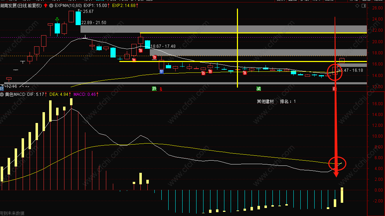Click the red up-arrow next to 湖南发展 title
Screen dimensions: 385x216
(46, 6)
